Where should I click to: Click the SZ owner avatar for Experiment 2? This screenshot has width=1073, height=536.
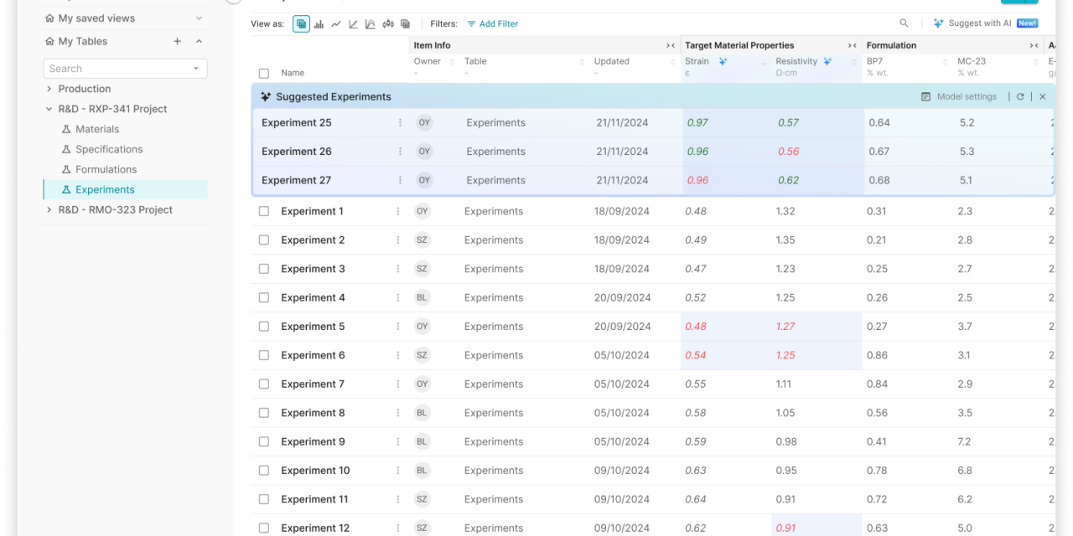pyautogui.click(x=422, y=240)
